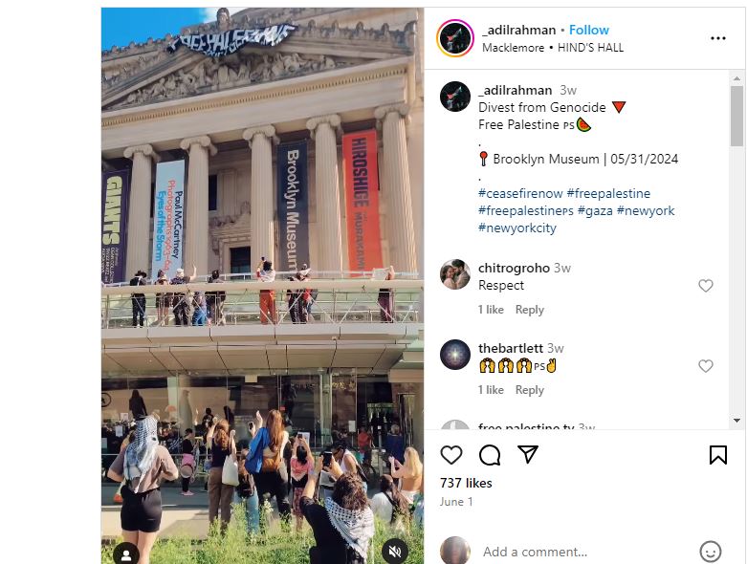Screen dimensions: 747x564
Task: Like thebartlett's comment
Action: coord(706,366)
